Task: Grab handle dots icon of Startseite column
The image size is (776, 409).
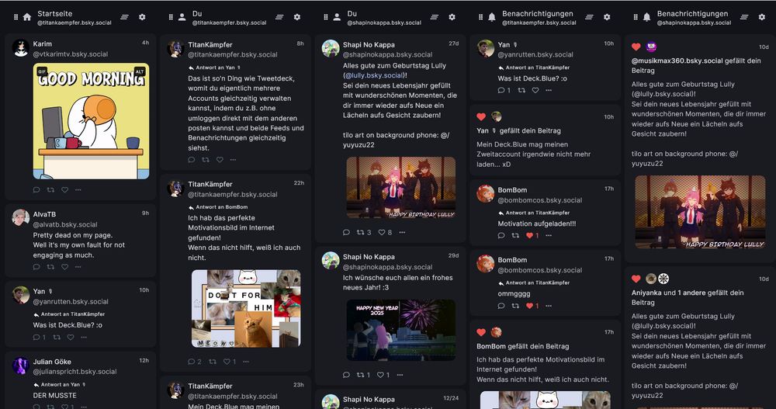Action: [16, 17]
